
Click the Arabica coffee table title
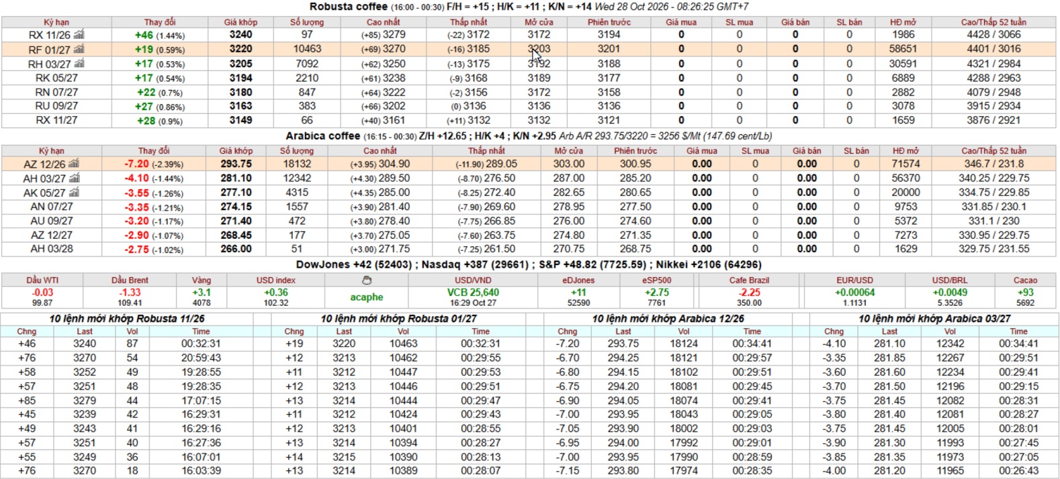pos(323,136)
